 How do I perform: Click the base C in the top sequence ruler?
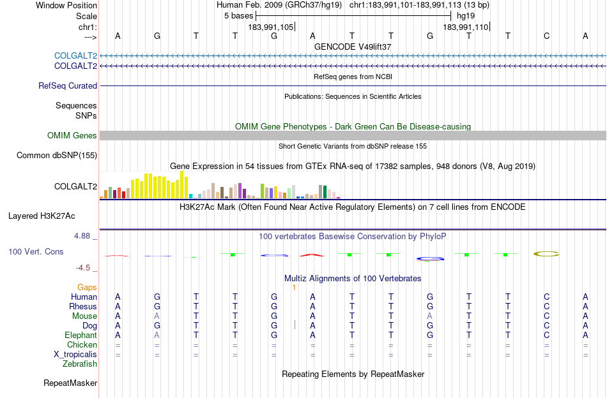(546, 36)
